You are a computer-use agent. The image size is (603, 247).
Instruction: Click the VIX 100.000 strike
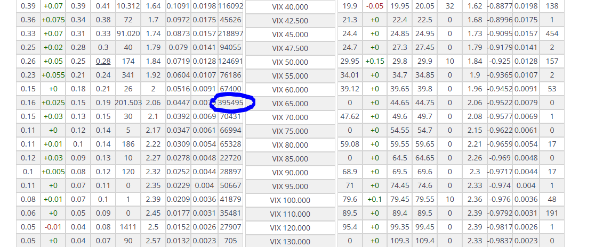pyautogui.click(x=290, y=200)
